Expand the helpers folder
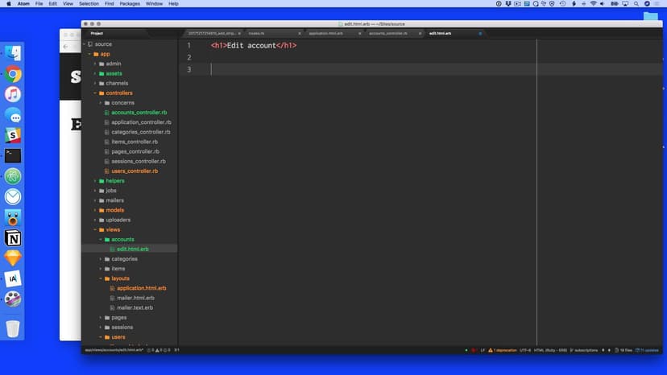Screen dimensions: 667x375 [x=95, y=181]
